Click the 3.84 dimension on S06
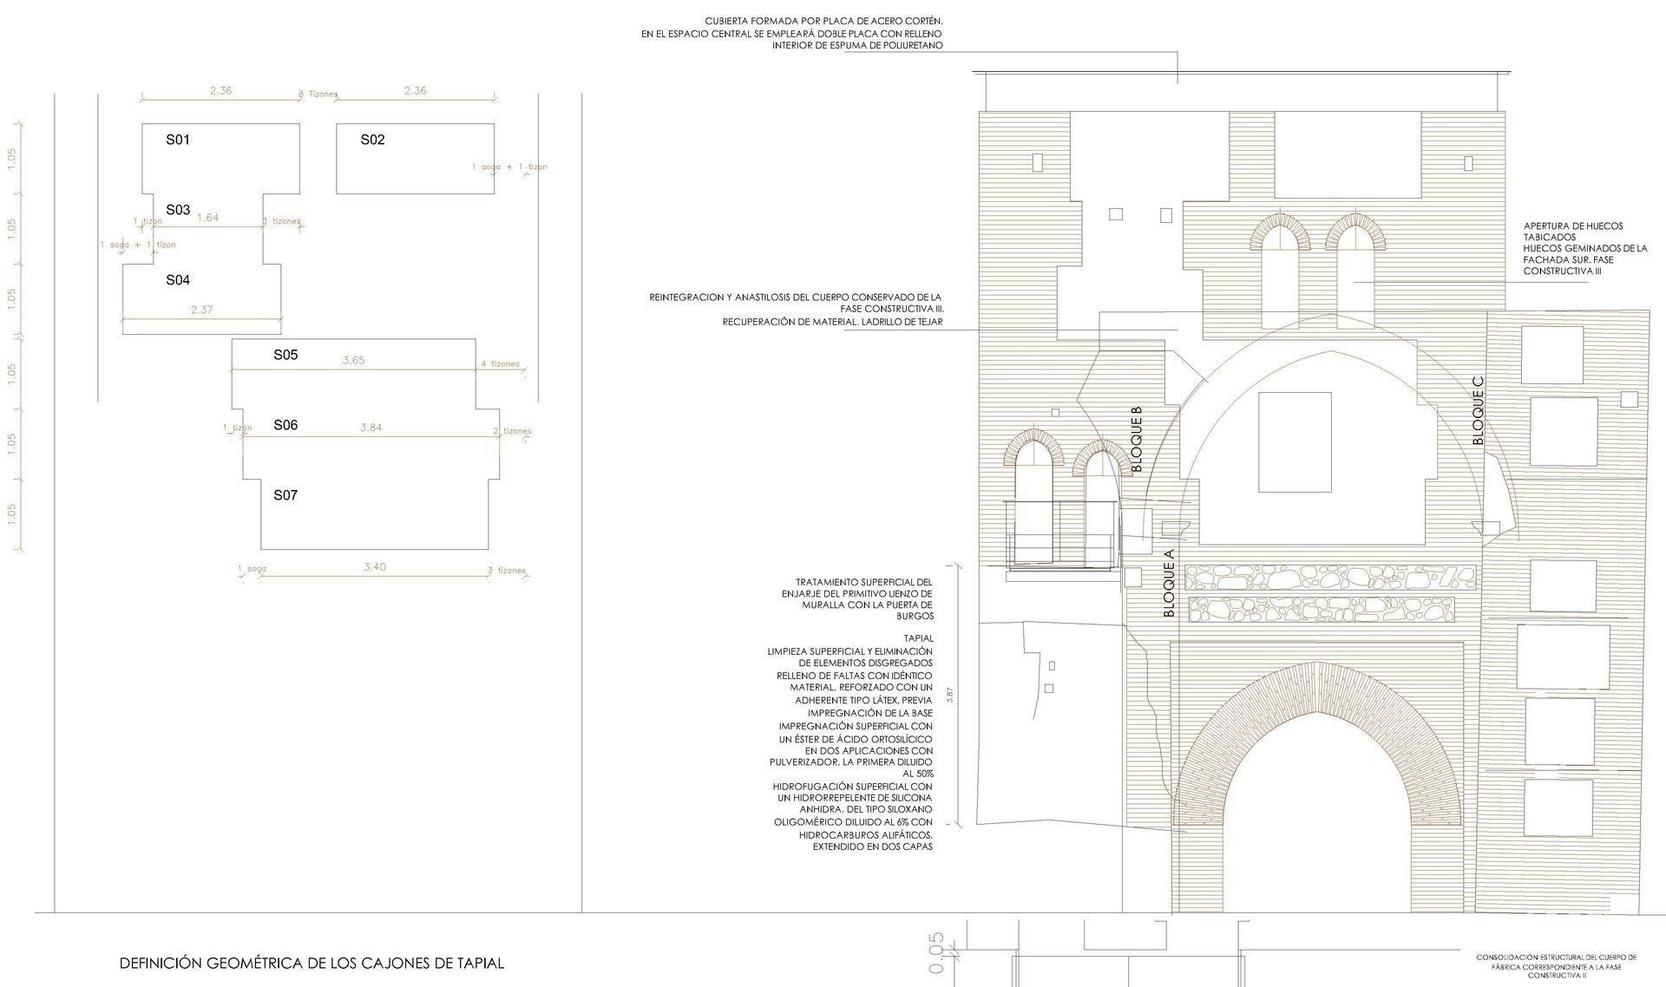The image size is (1666, 987). [x=371, y=428]
